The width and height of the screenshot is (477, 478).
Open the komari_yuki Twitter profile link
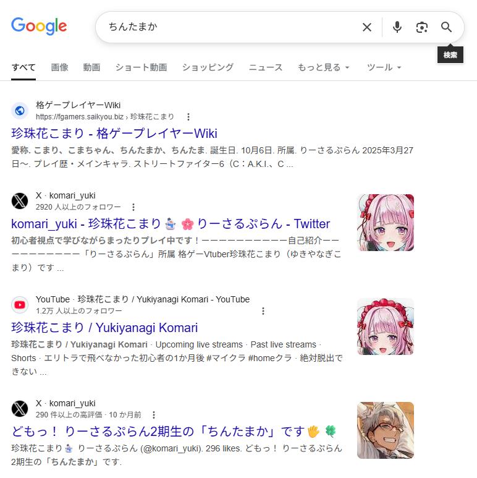pyautogui.click(x=171, y=224)
